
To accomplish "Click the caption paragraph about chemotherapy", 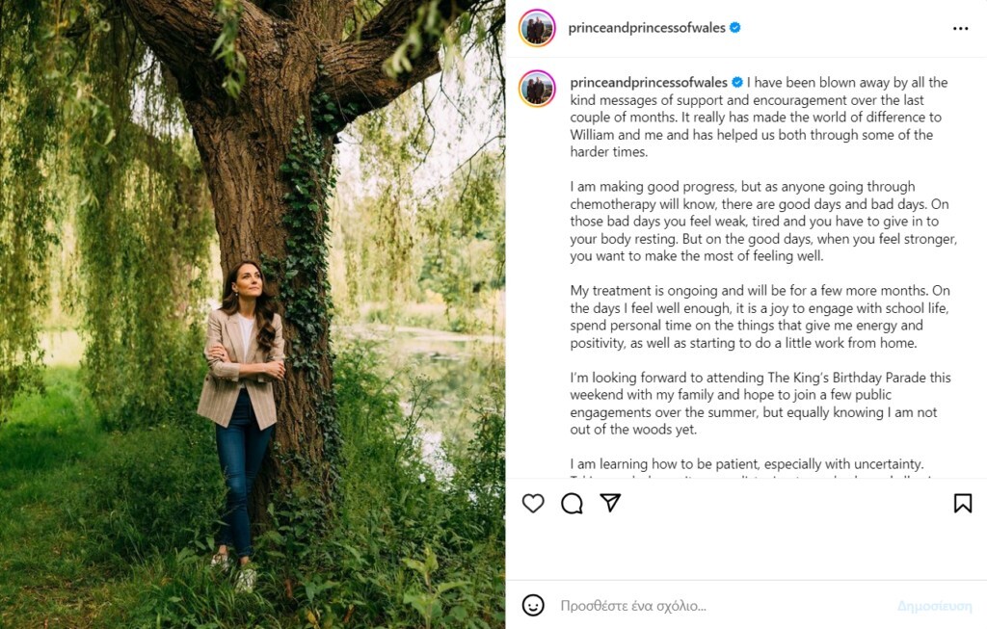I will pos(761,222).
